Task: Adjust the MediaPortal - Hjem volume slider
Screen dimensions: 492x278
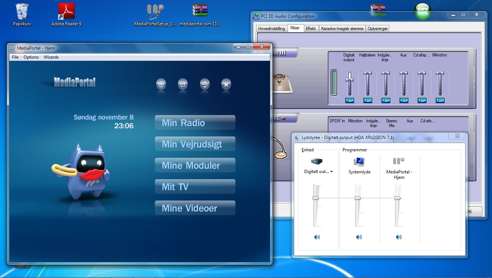Action: point(398,198)
